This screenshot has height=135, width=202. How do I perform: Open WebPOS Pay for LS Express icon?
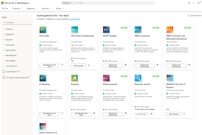(x=170, y=78)
